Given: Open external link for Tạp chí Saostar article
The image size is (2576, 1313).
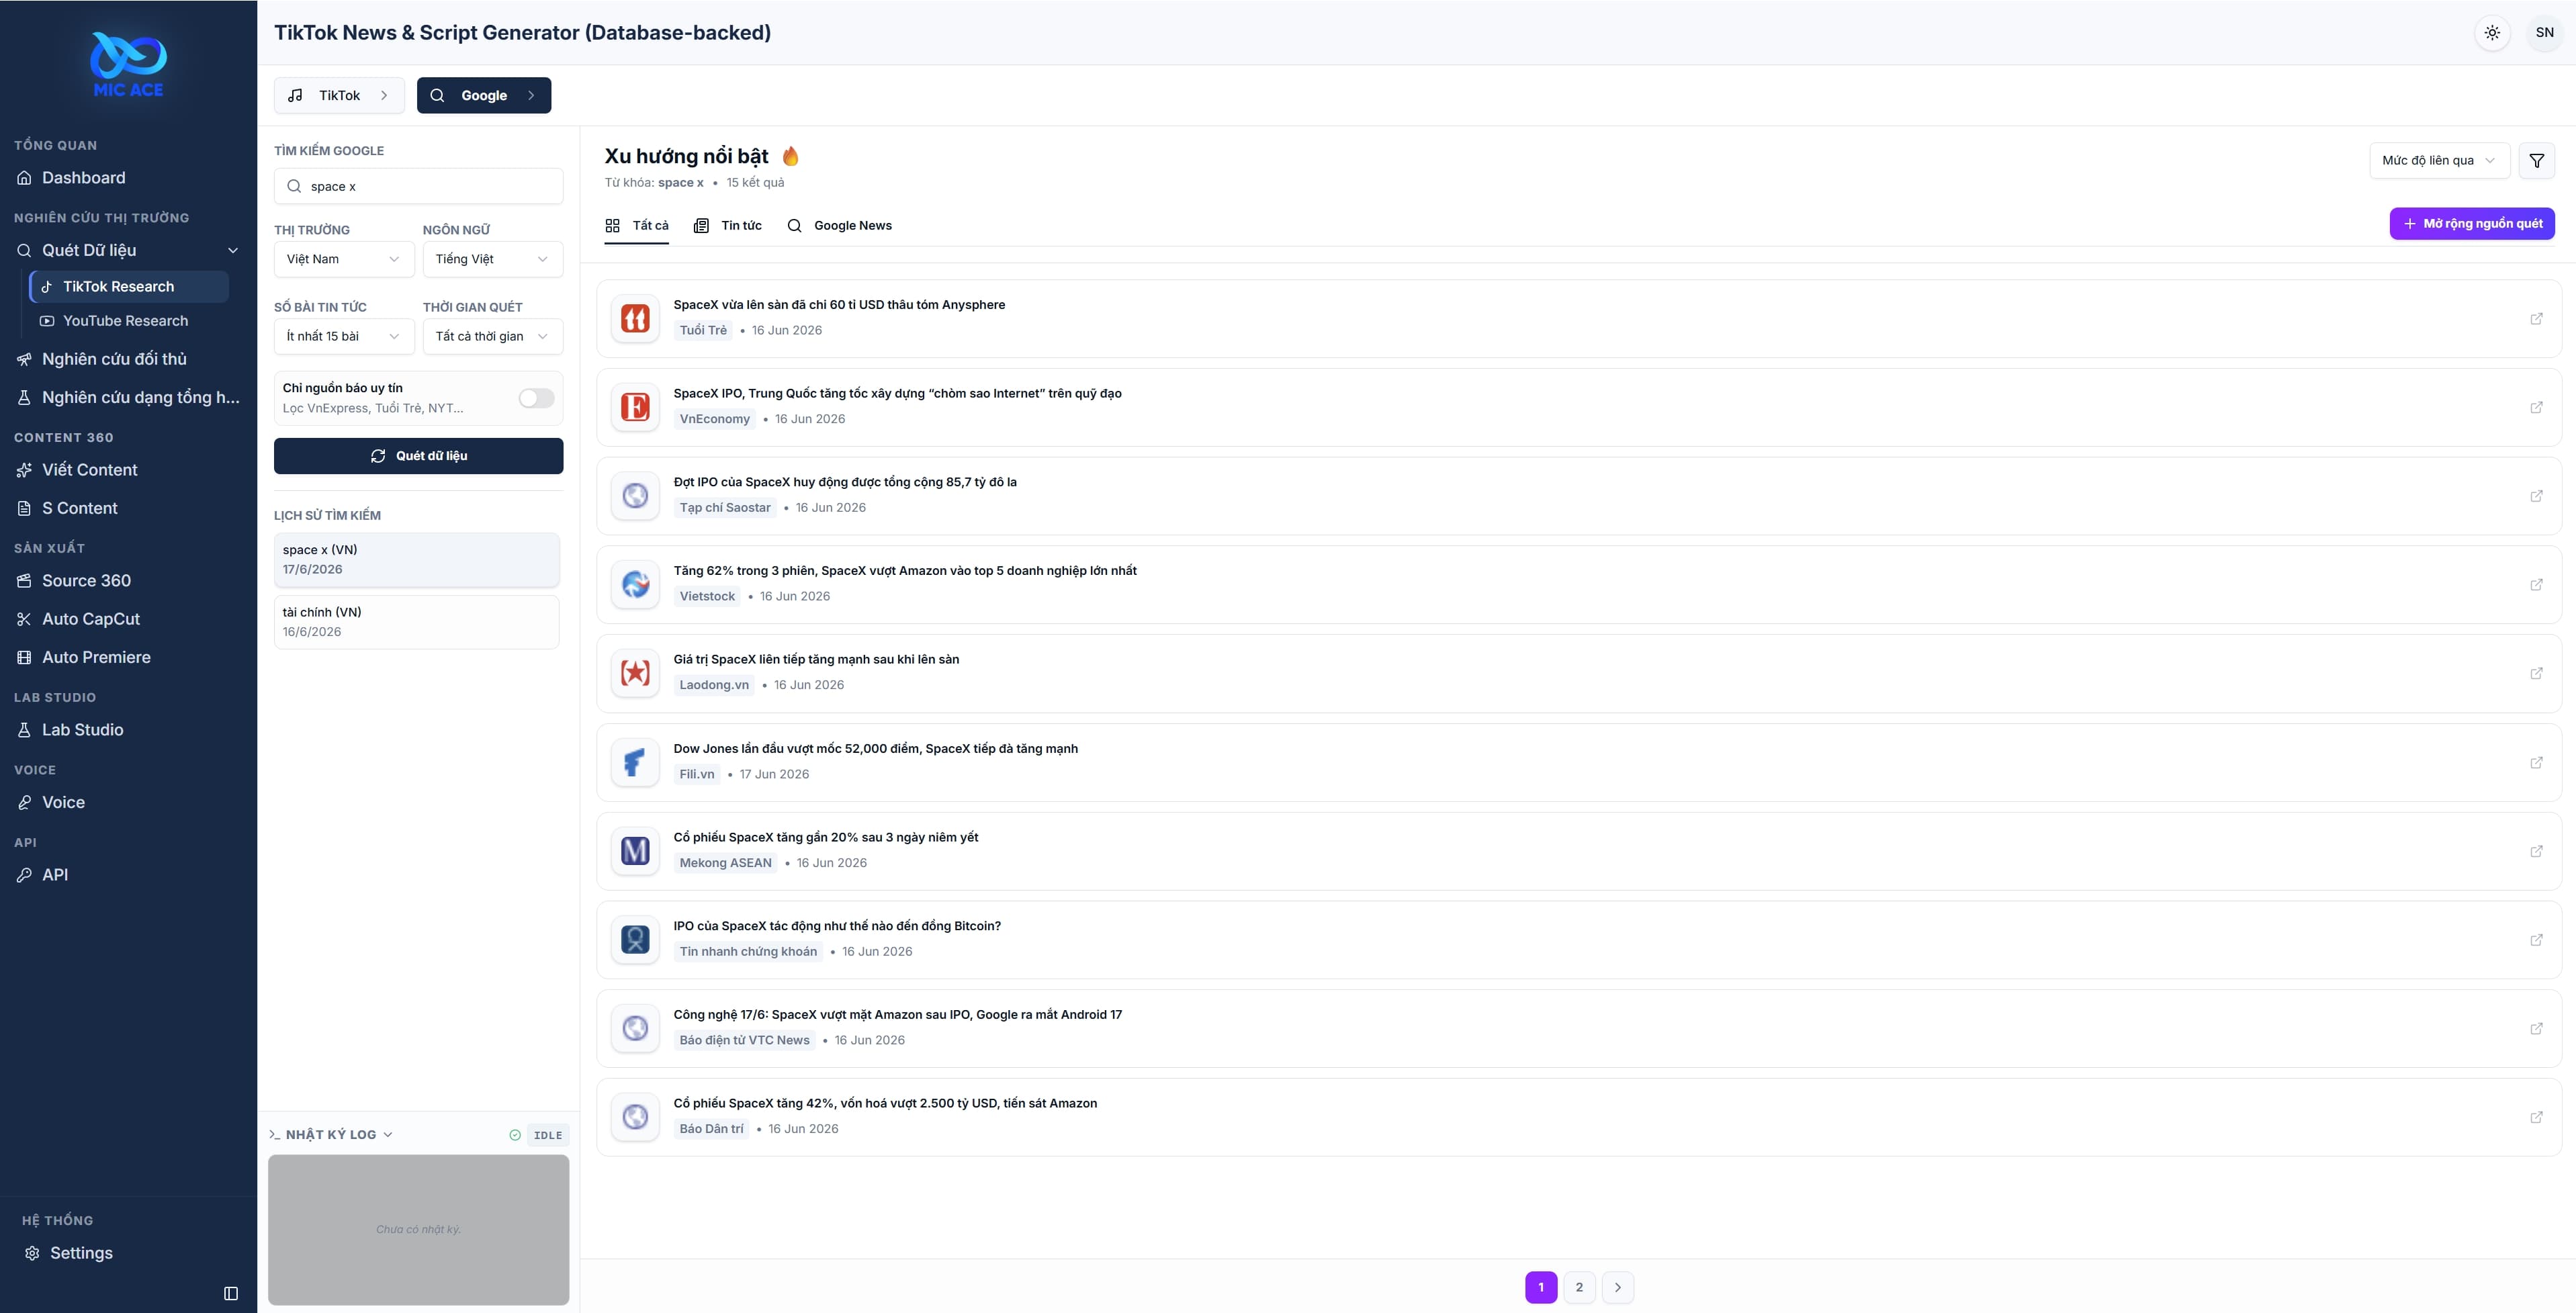Looking at the screenshot, I should (x=2536, y=496).
